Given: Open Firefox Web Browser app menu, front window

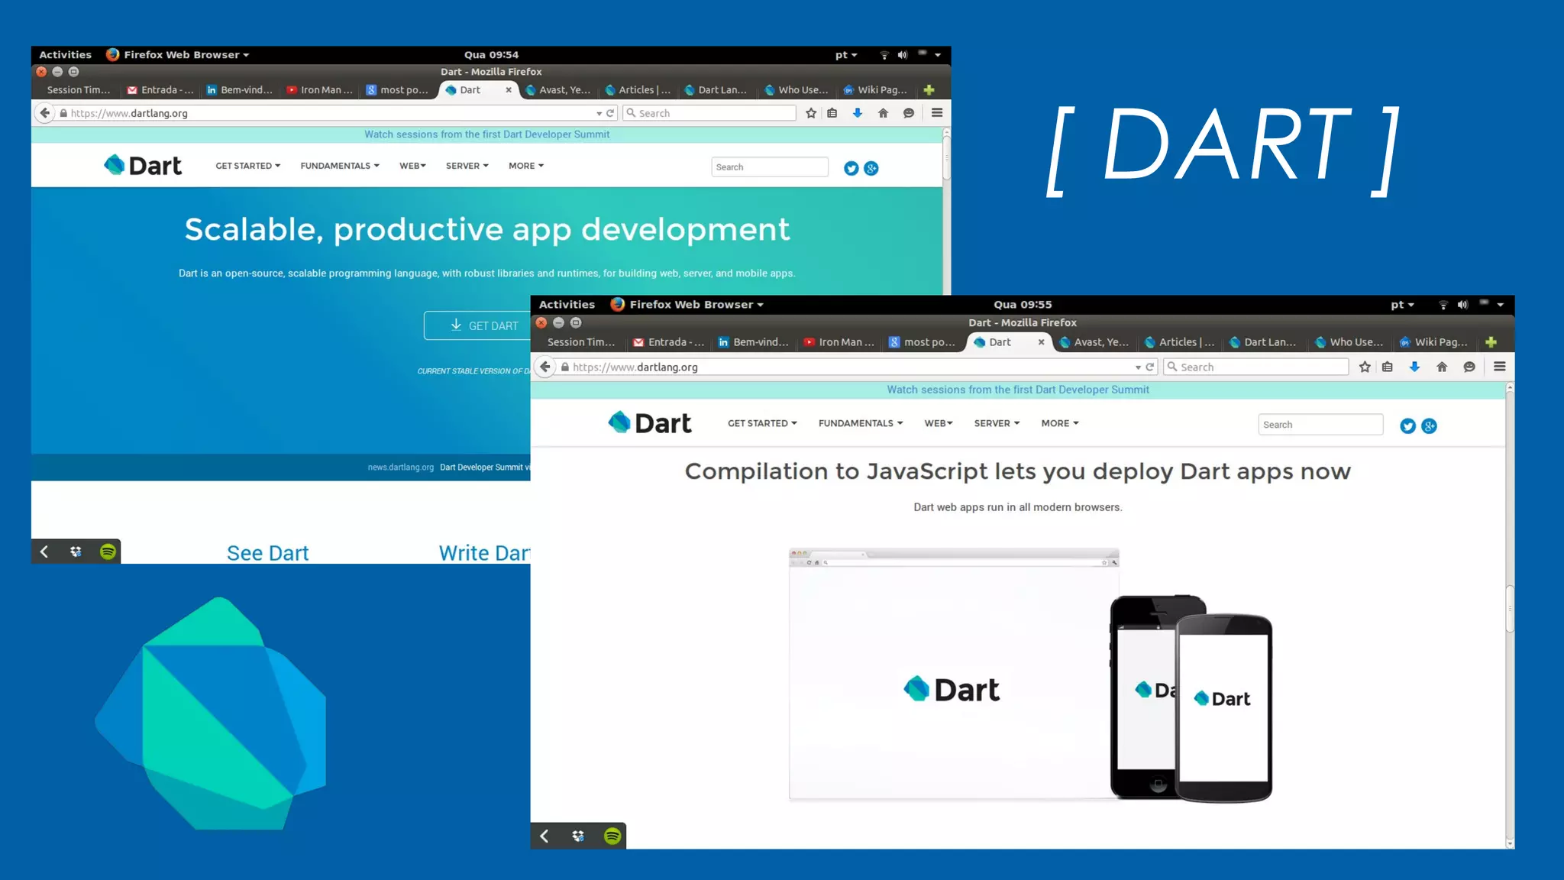Looking at the screenshot, I should [x=687, y=305].
